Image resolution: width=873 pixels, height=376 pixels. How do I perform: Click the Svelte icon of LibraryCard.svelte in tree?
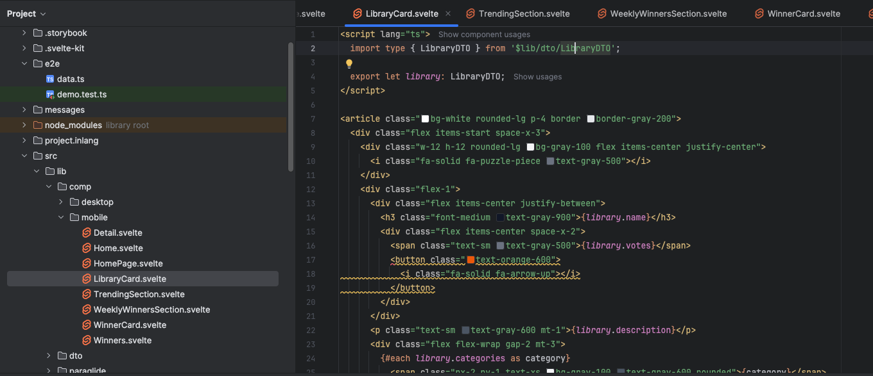pos(87,279)
